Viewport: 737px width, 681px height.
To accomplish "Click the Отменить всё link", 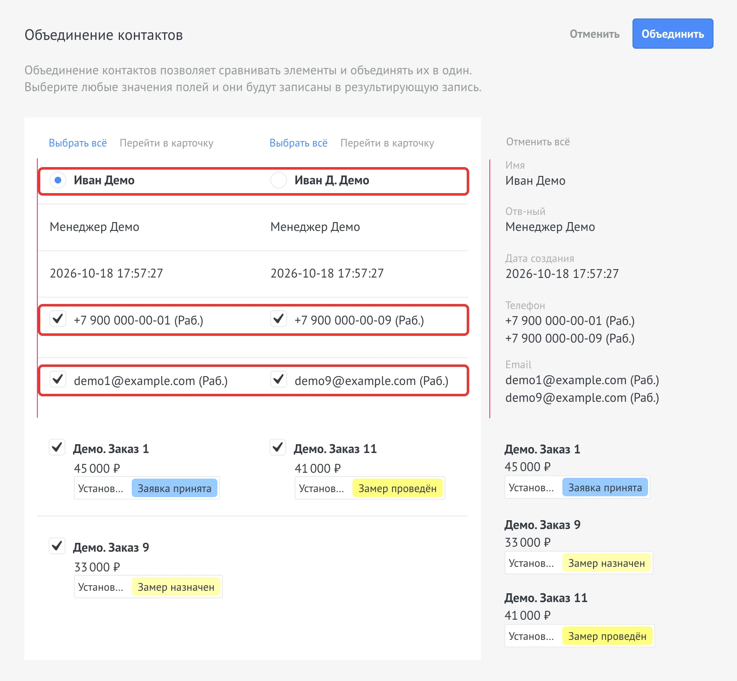I will pyautogui.click(x=538, y=142).
